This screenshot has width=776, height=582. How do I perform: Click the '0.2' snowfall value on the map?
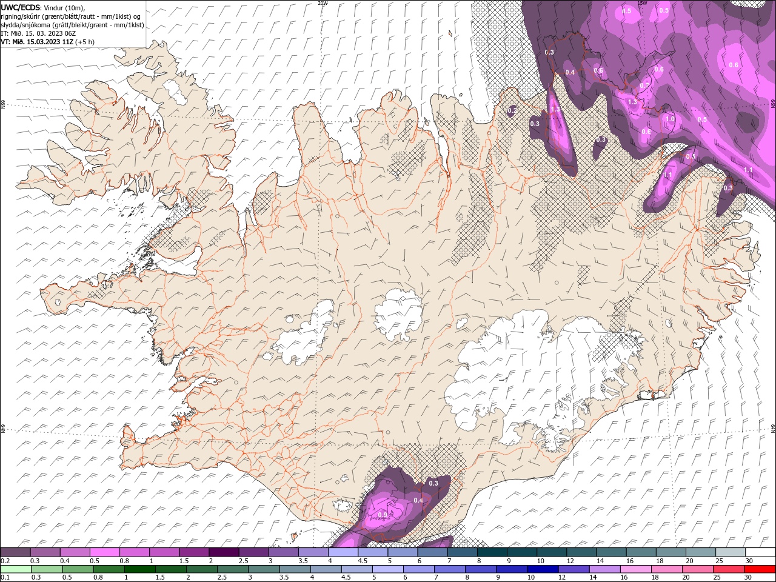coord(512,110)
